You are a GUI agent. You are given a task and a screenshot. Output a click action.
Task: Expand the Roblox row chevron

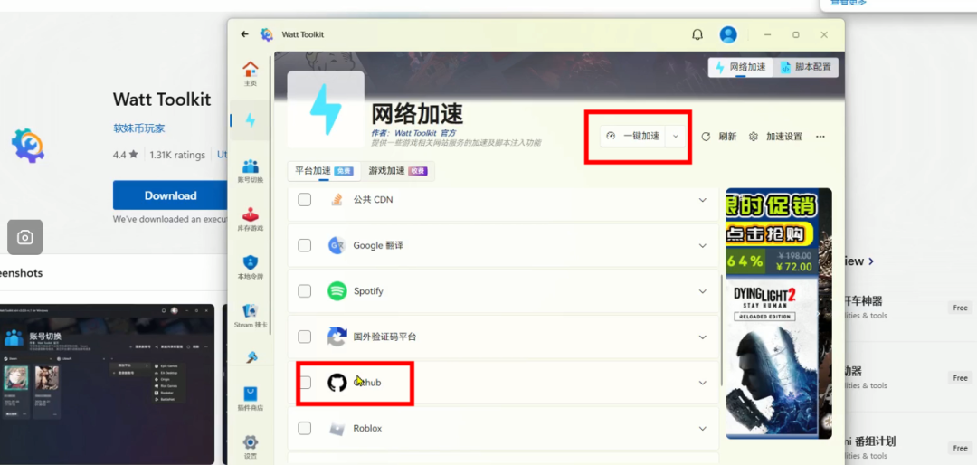coord(703,429)
